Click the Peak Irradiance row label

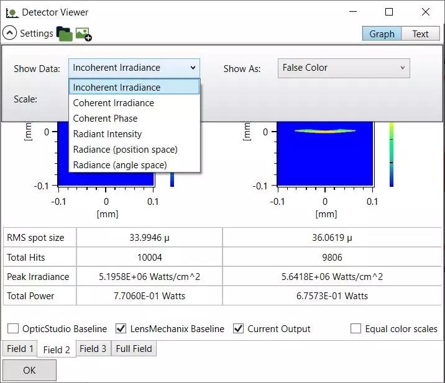[38, 276]
